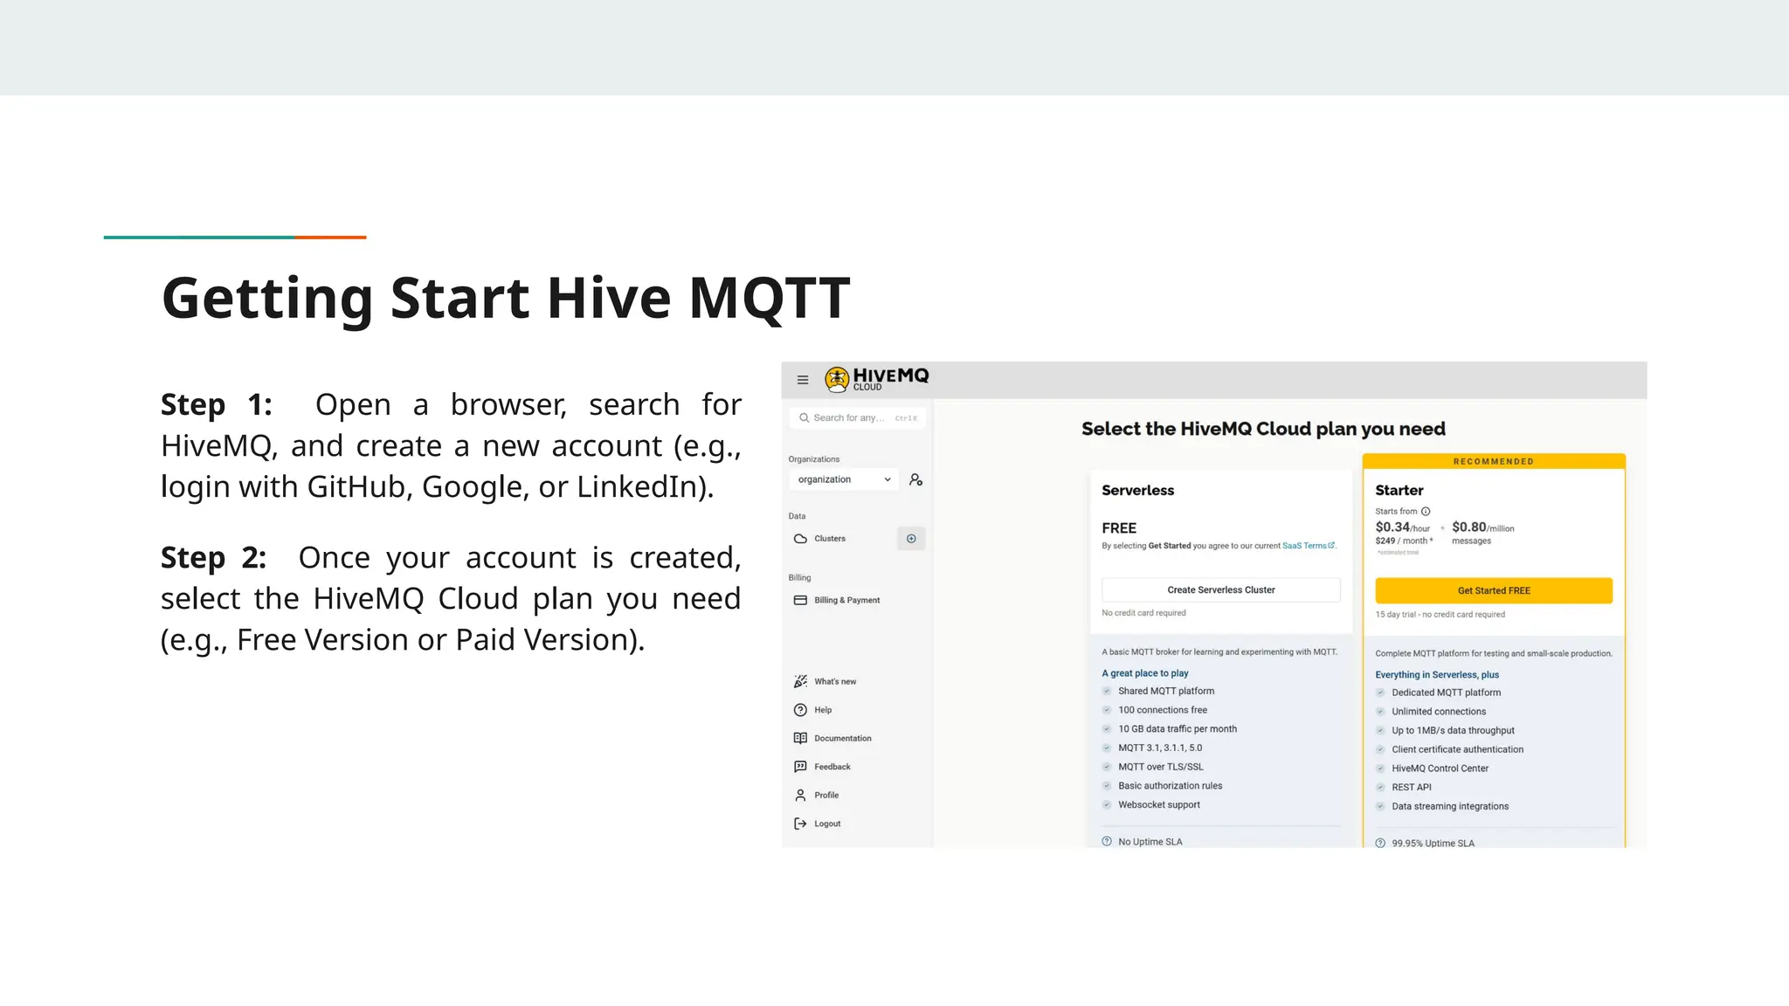Click 'No credit card required' note
Image resolution: width=1789 pixels, height=1006 pixels.
coord(1144,613)
